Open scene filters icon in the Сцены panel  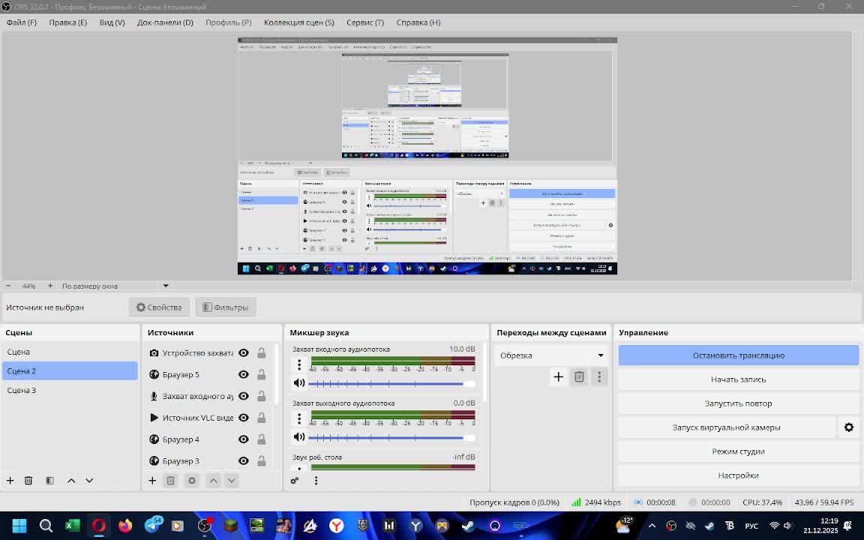(49, 480)
